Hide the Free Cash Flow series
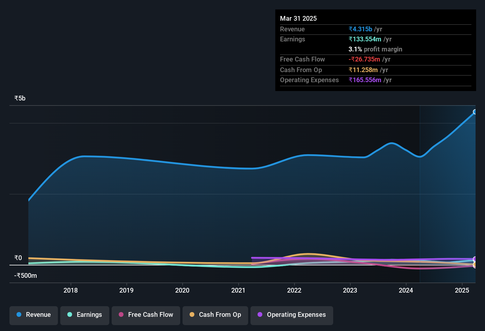485x331 pixels. pos(146,315)
